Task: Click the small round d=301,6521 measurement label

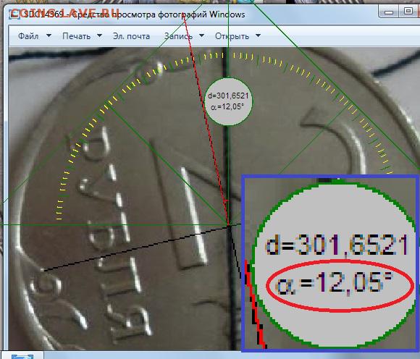Action: coord(228,101)
